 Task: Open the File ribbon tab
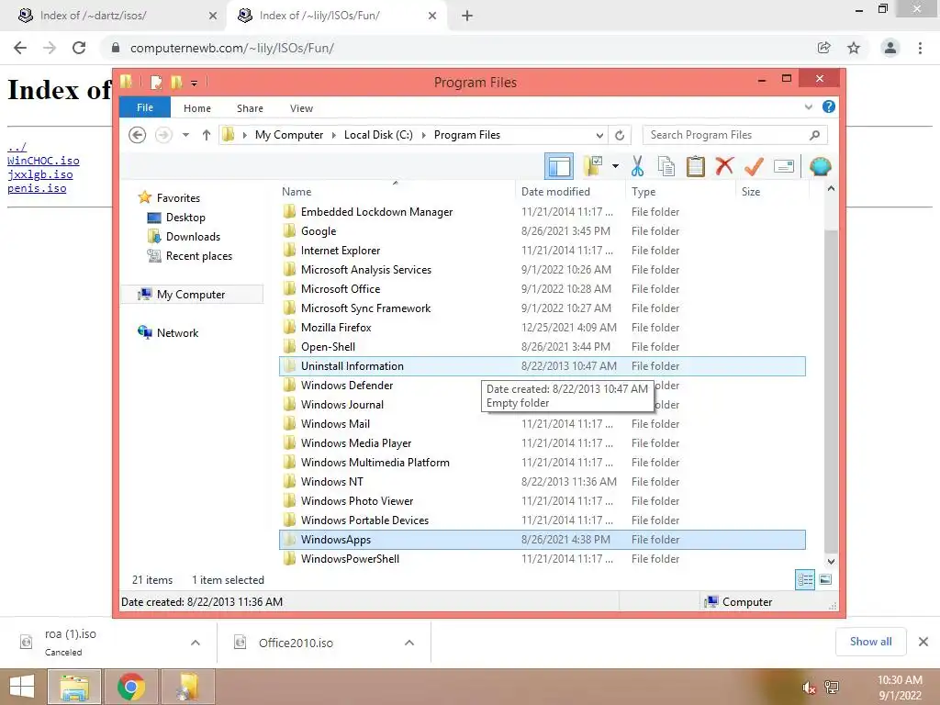(x=145, y=107)
